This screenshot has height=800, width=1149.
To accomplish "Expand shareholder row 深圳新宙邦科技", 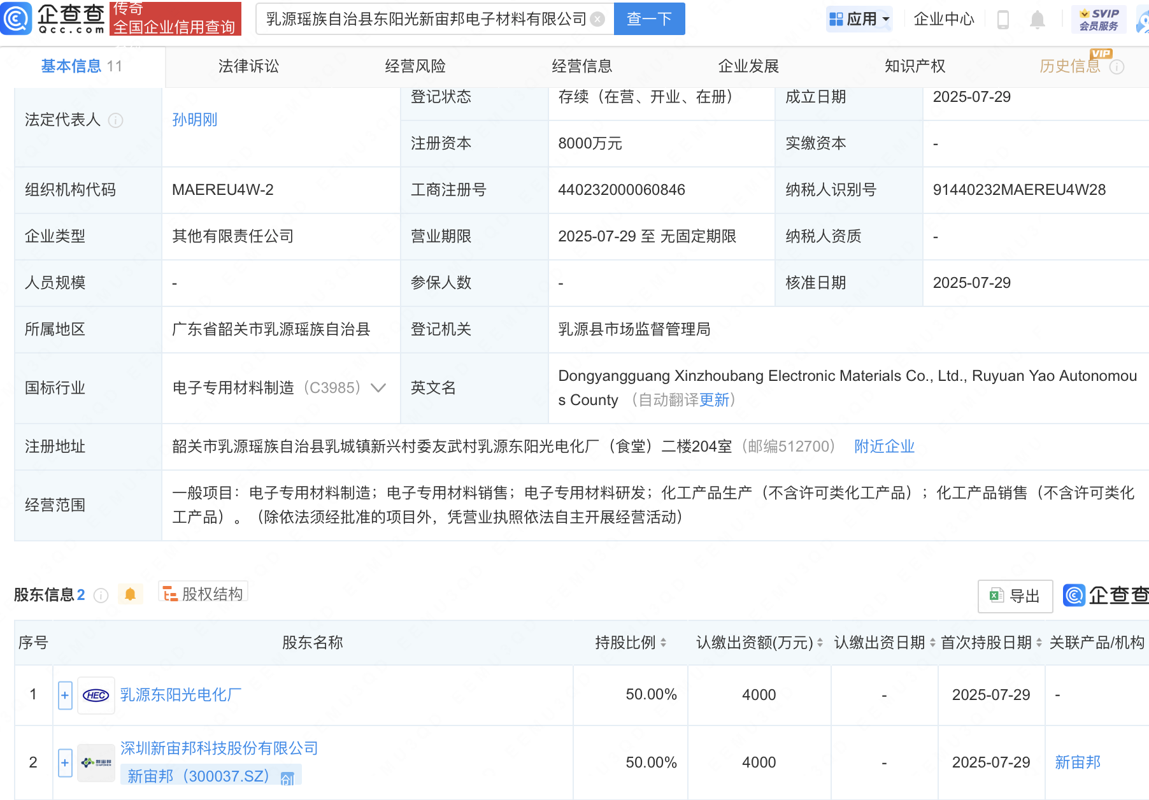I will (65, 763).
